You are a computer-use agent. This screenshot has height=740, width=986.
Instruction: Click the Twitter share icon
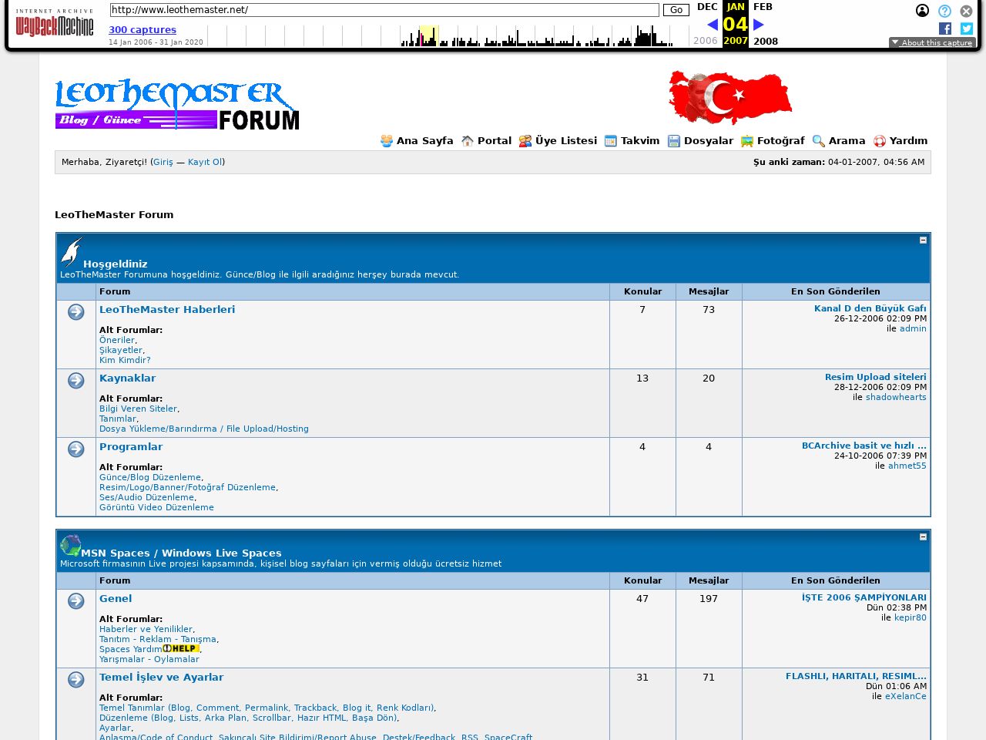coord(967,29)
